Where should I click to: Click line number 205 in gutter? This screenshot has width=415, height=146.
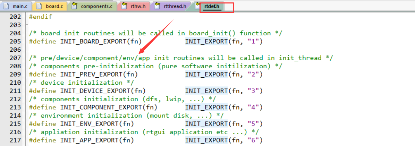pyautogui.click(x=15, y=41)
